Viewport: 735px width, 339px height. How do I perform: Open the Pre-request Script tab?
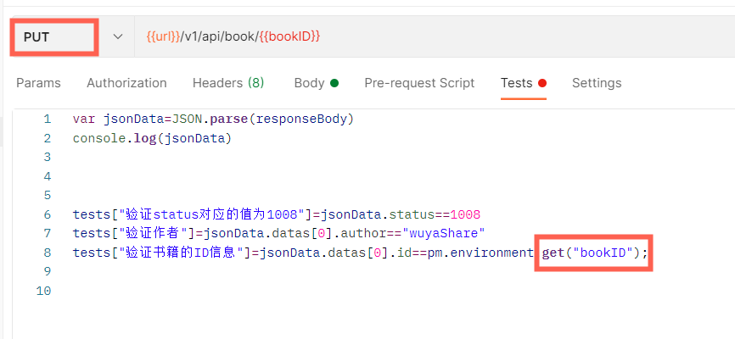click(419, 83)
